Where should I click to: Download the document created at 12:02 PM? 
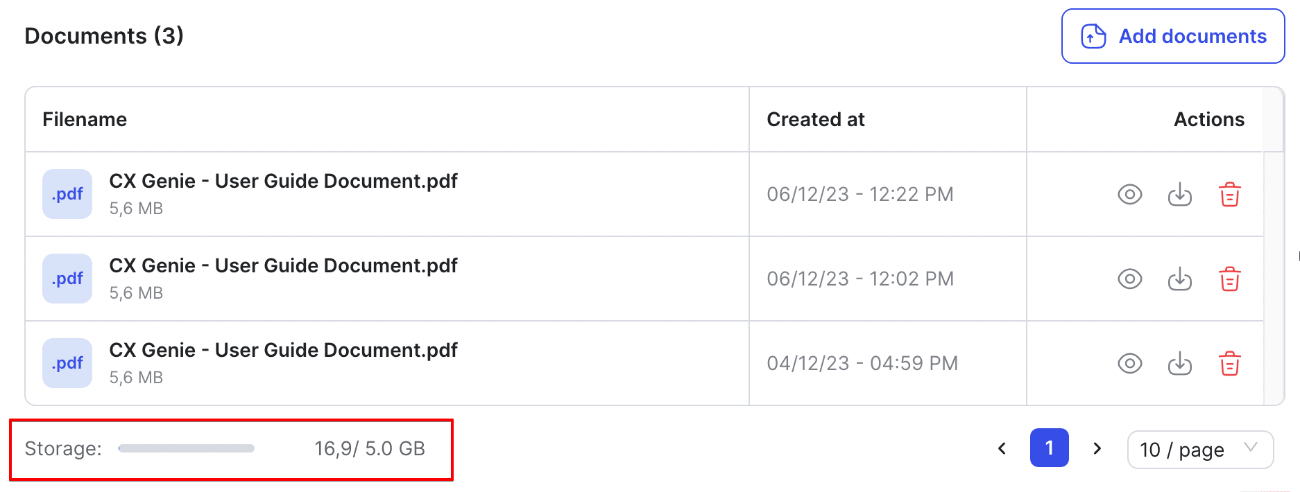pyautogui.click(x=1179, y=279)
